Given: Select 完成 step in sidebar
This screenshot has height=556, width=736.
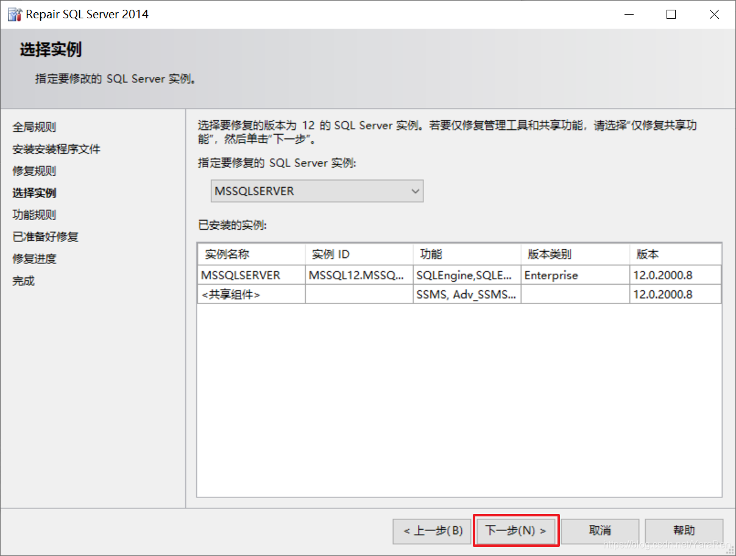Looking at the screenshot, I should [x=24, y=281].
